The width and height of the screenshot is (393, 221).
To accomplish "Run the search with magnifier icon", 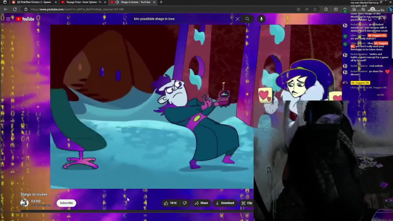I will (x=247, y=19).
